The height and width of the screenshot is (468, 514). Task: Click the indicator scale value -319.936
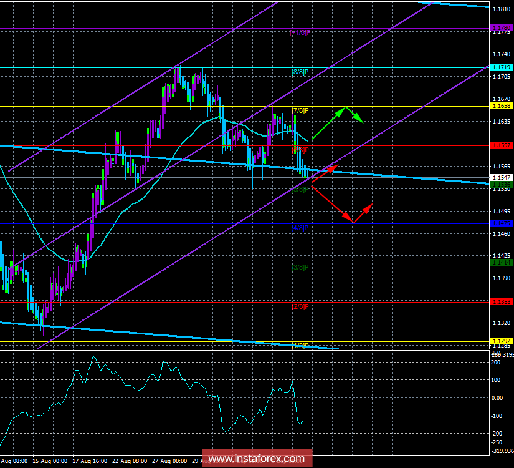click(503, 451)
